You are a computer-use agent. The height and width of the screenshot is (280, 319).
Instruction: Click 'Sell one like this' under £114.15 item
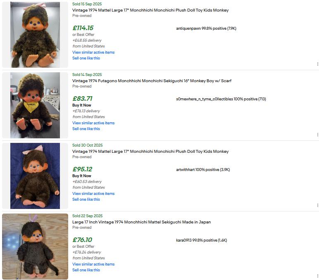[86, 58]
